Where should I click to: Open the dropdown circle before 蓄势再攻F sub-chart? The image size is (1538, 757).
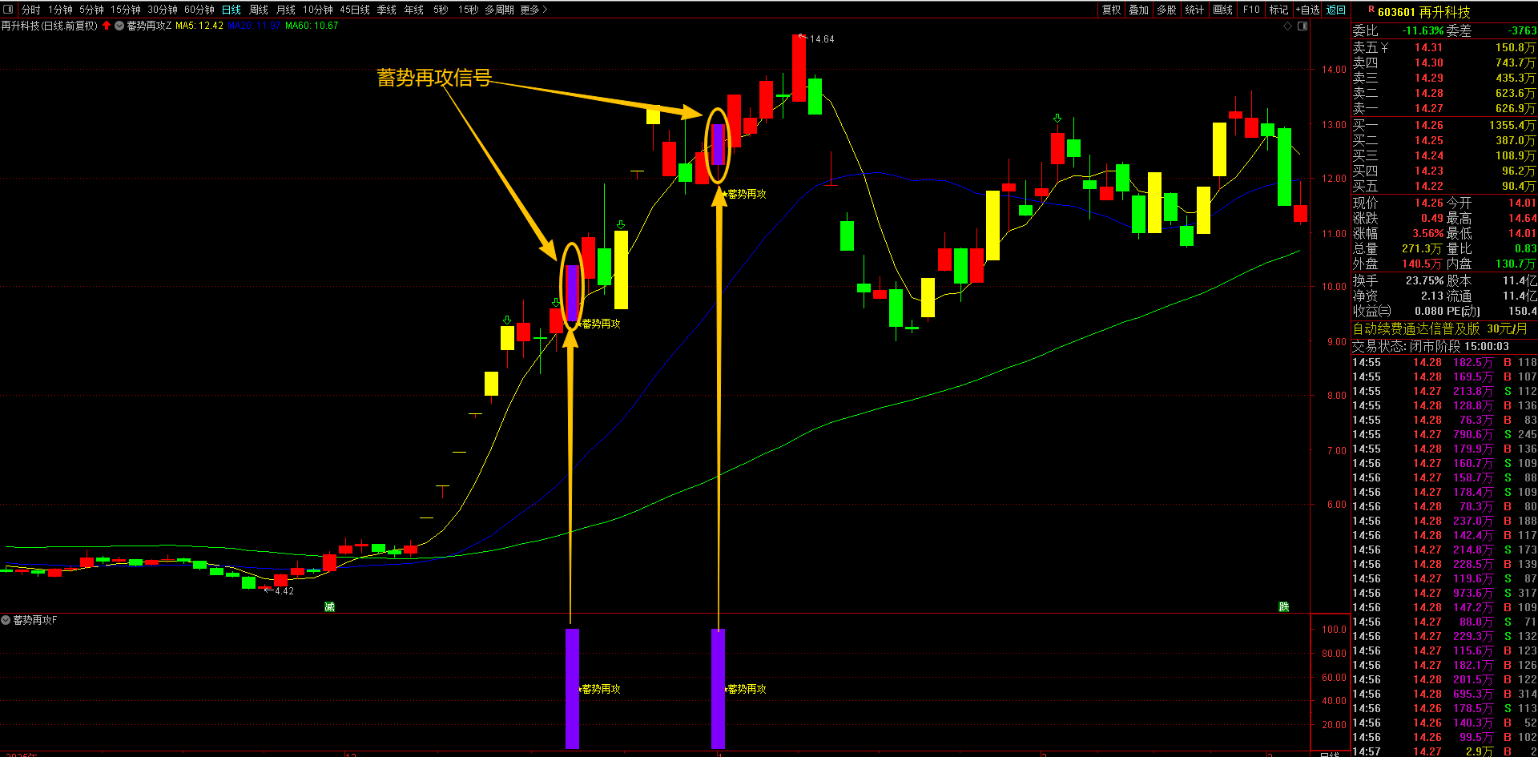6,620
